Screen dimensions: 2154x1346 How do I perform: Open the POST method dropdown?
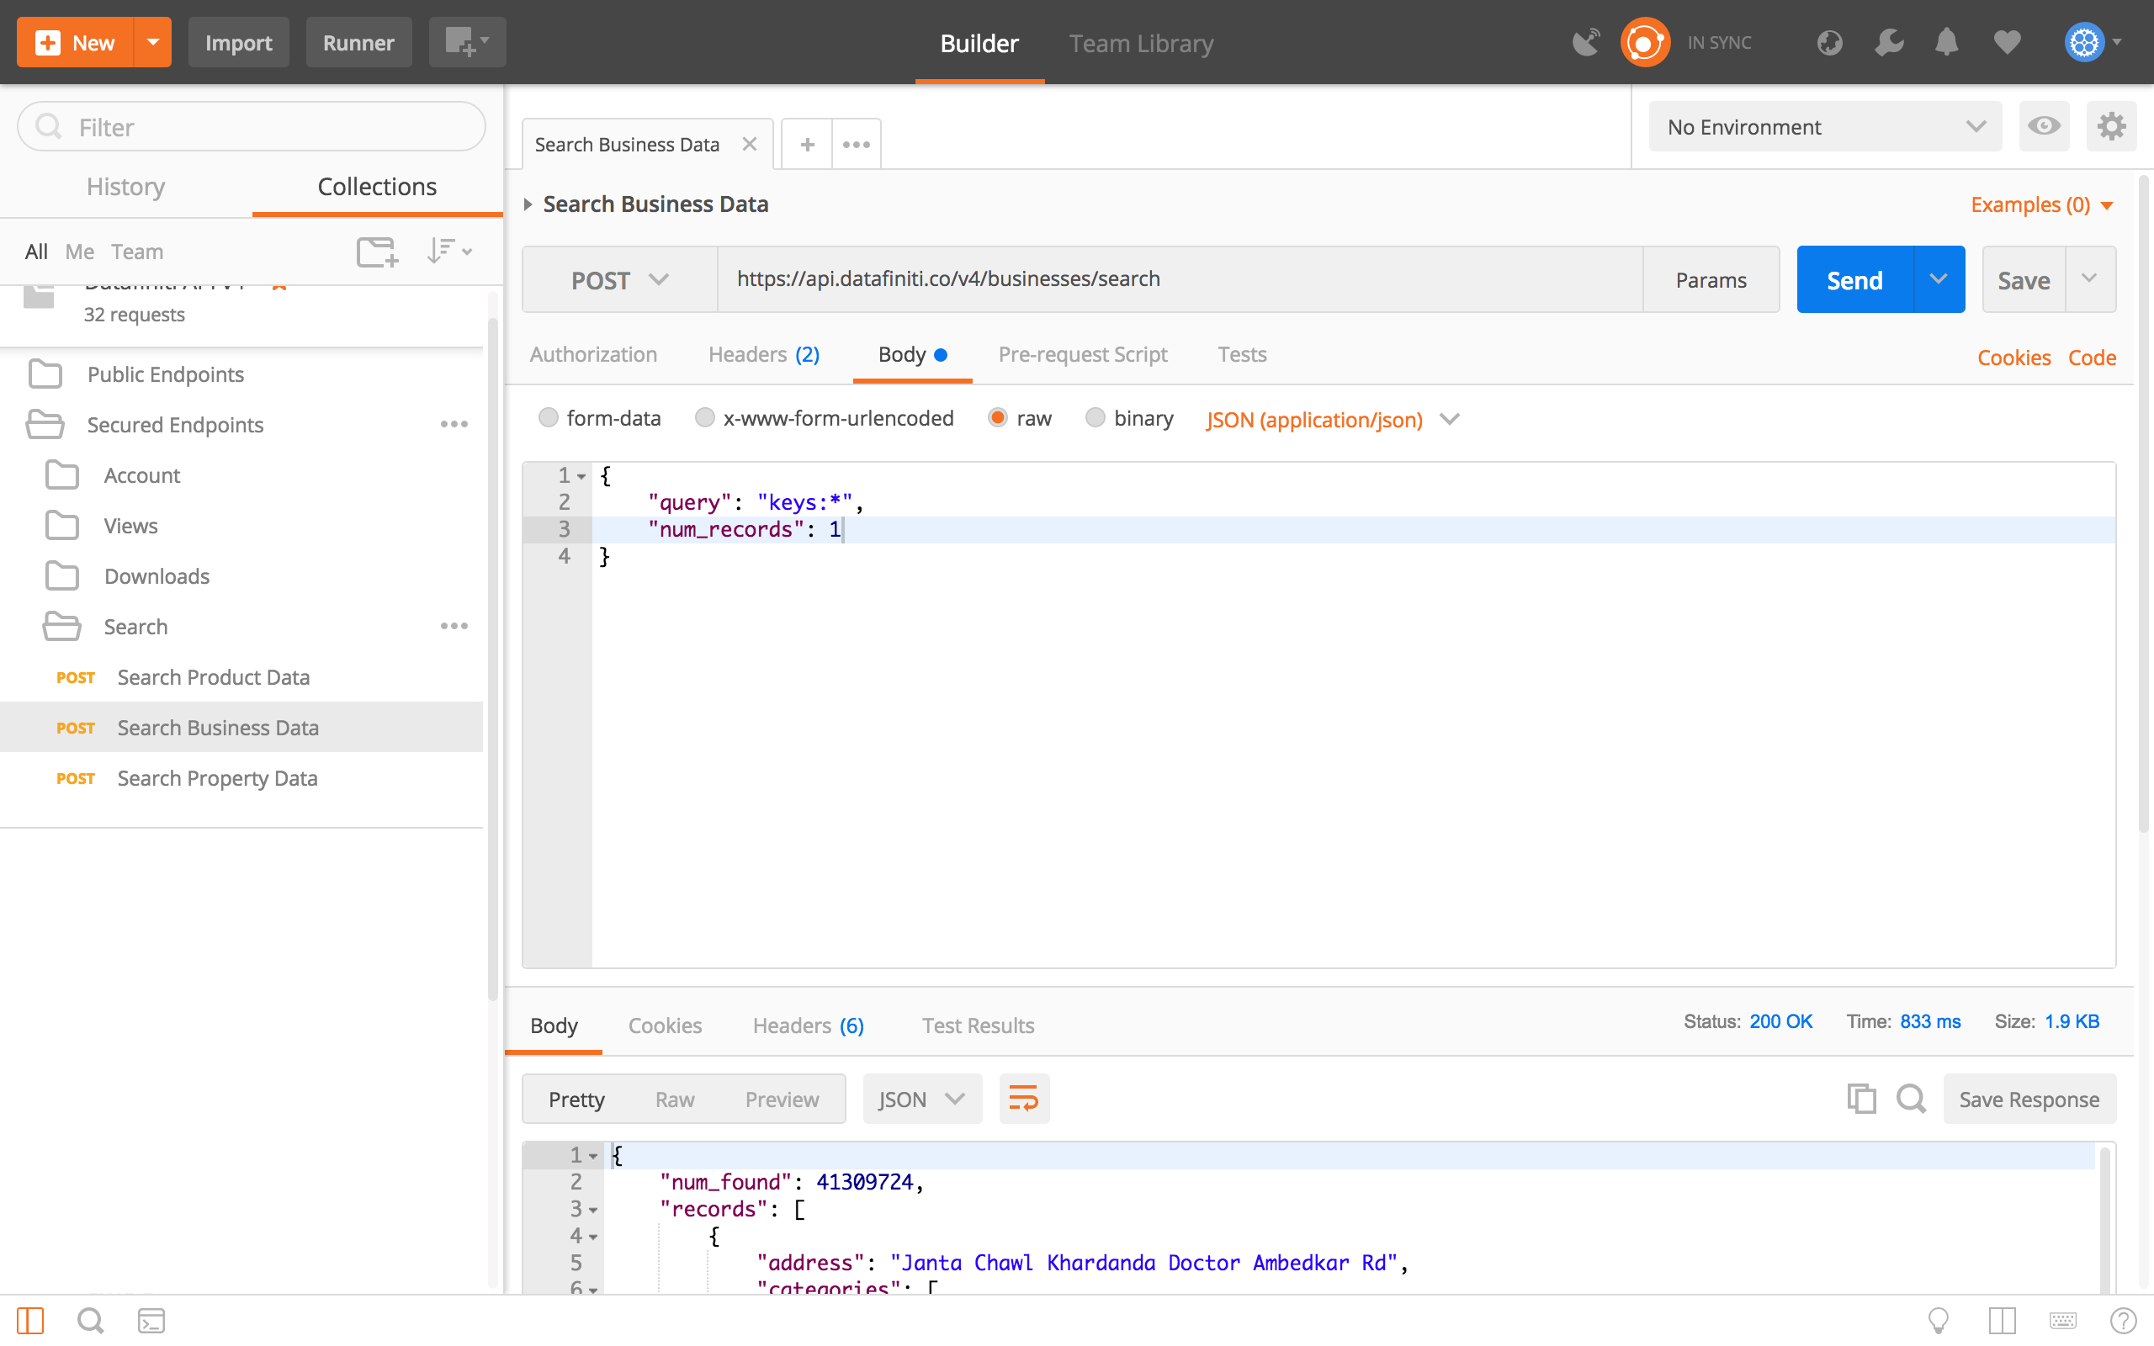point(619,279)
